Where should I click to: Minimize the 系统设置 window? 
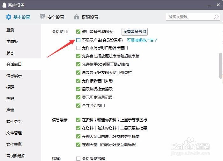coord(209,6)
